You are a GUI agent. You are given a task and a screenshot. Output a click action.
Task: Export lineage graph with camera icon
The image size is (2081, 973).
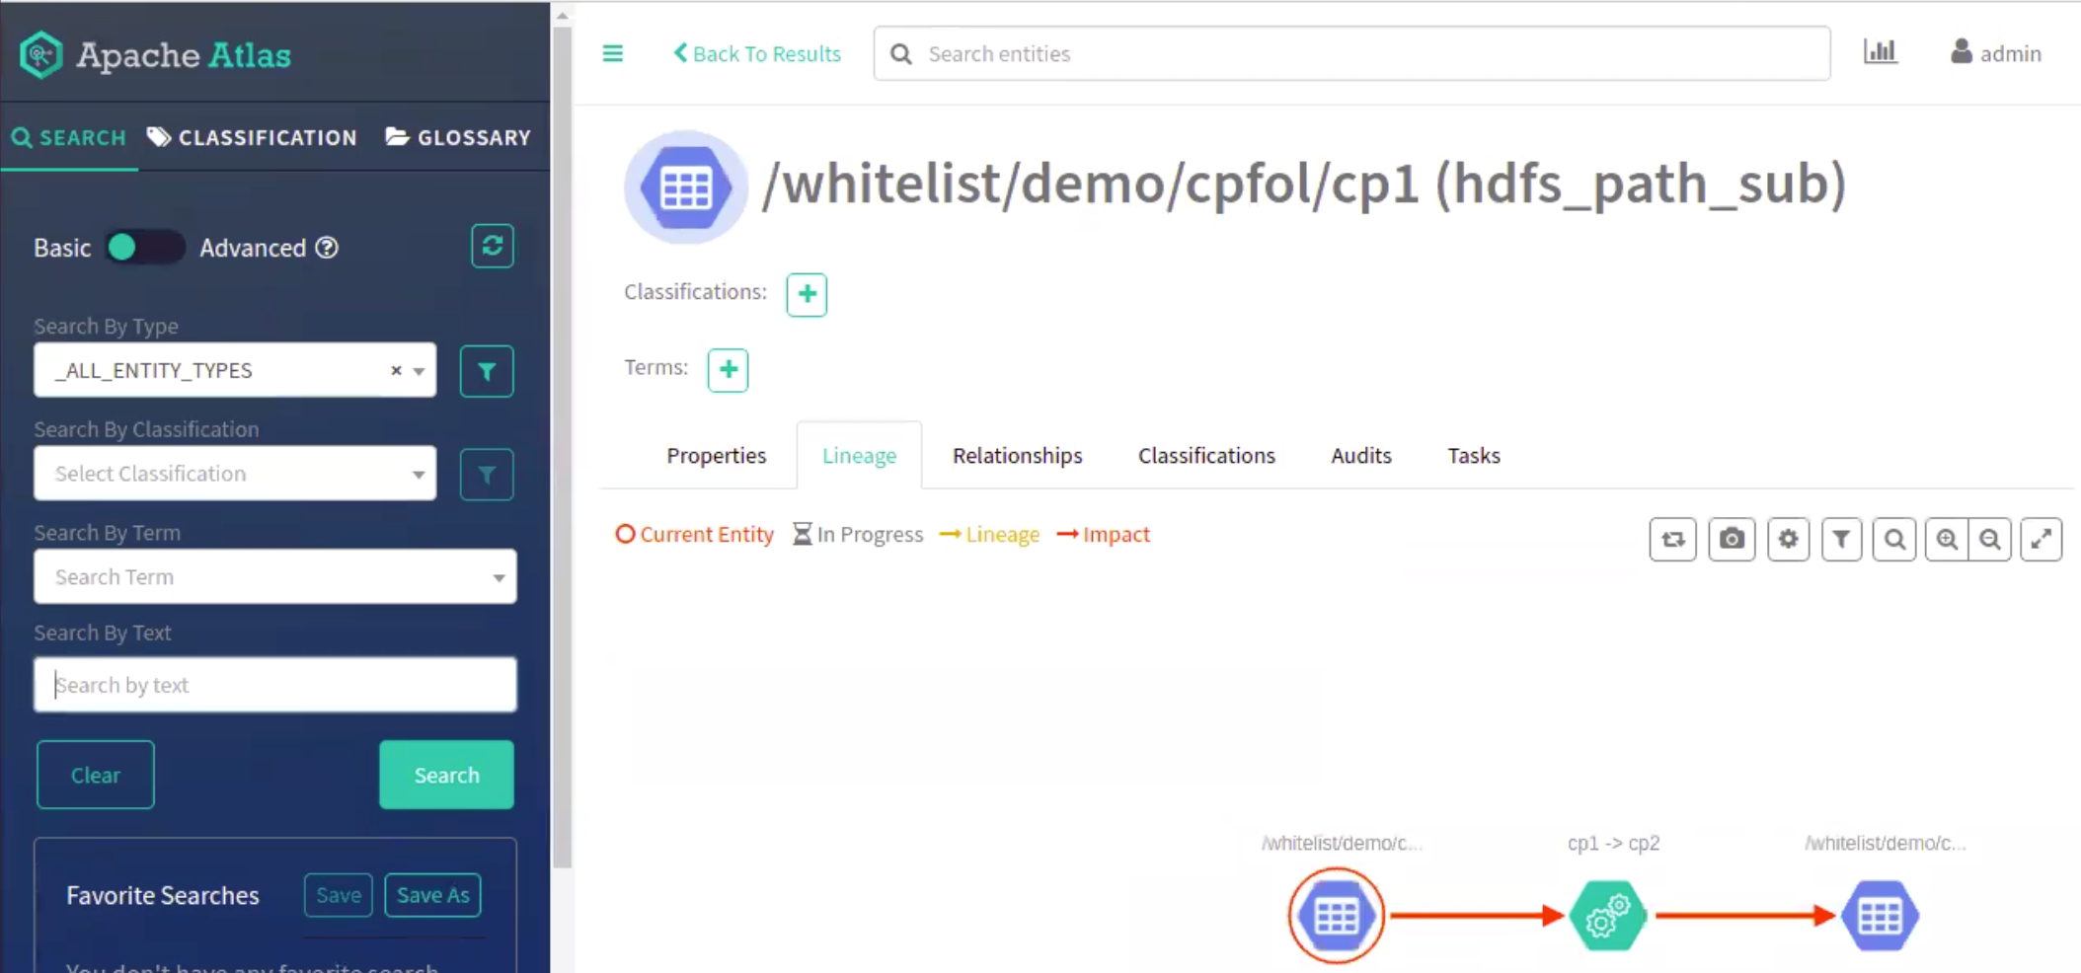[x=1731, y=539]
